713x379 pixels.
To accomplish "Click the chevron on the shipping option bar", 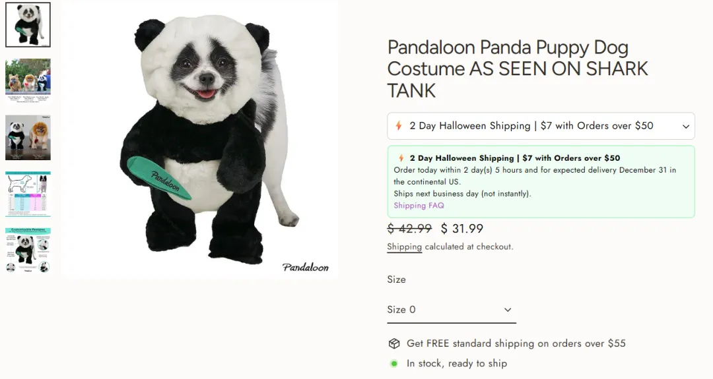I will coord(686,126).
